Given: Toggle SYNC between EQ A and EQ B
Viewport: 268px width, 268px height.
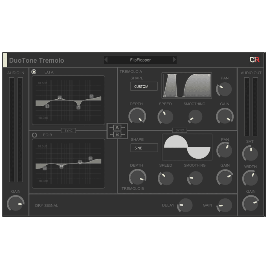Looking at the screenshot, I should [x=68, y=130].
